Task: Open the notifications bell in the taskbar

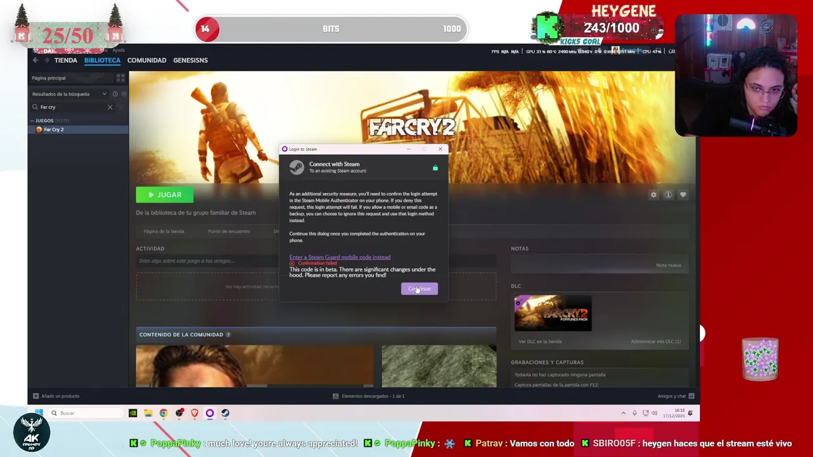Action: pyautogui.click(x=690, y=413)
